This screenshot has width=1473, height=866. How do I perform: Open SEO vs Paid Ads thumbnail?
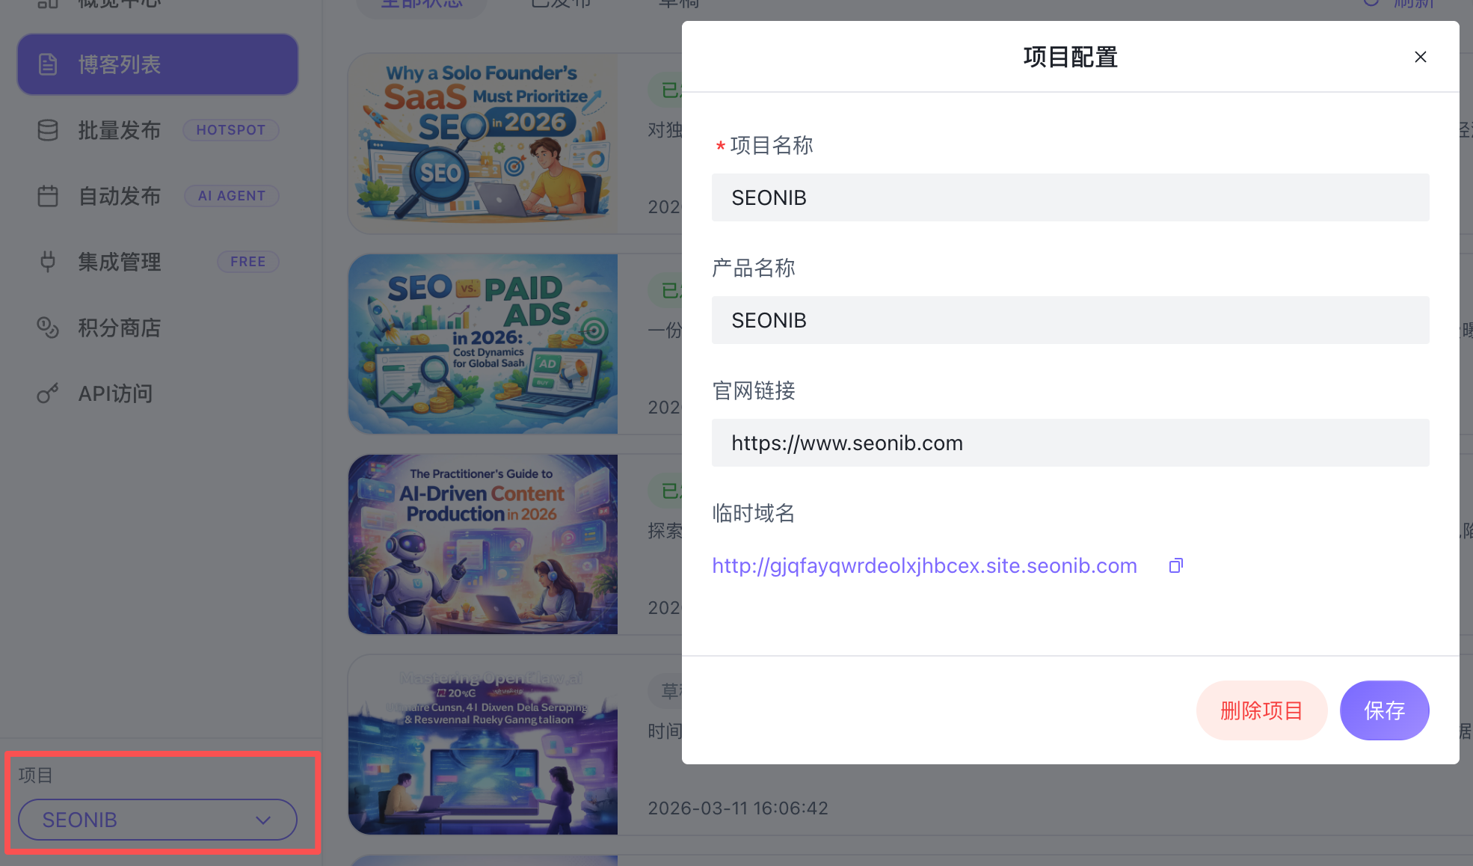tap(483, 344)
